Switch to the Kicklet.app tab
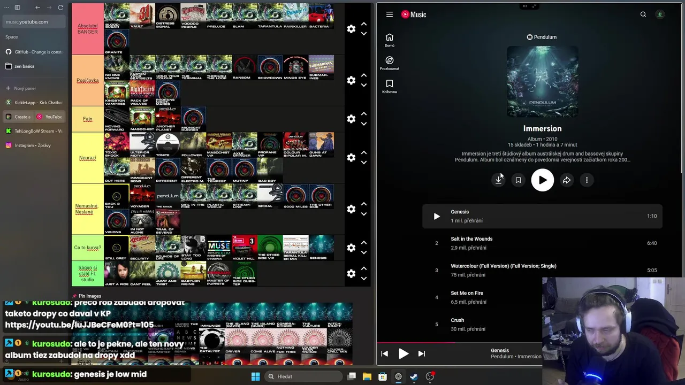 tap(34, 102)
